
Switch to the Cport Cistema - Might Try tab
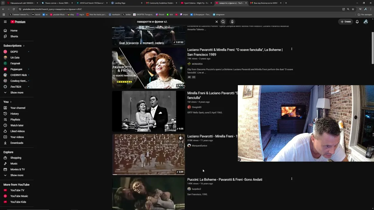point(196,3)
